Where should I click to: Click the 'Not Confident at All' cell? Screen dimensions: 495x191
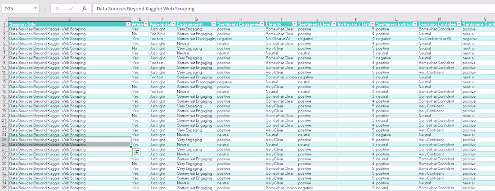[x=440, y=39]
